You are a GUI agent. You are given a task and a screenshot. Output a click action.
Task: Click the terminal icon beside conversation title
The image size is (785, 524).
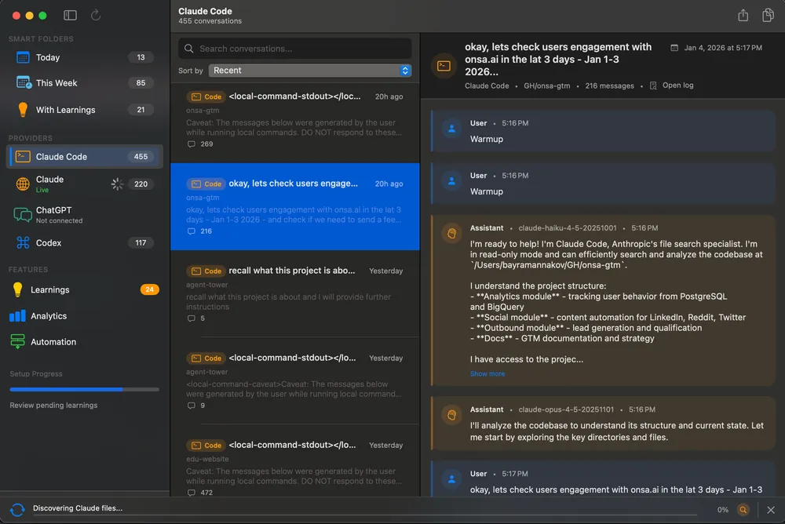point(444,66)
